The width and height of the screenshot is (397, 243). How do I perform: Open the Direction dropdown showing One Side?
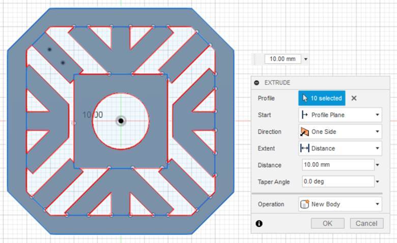(x=341, y=132)
